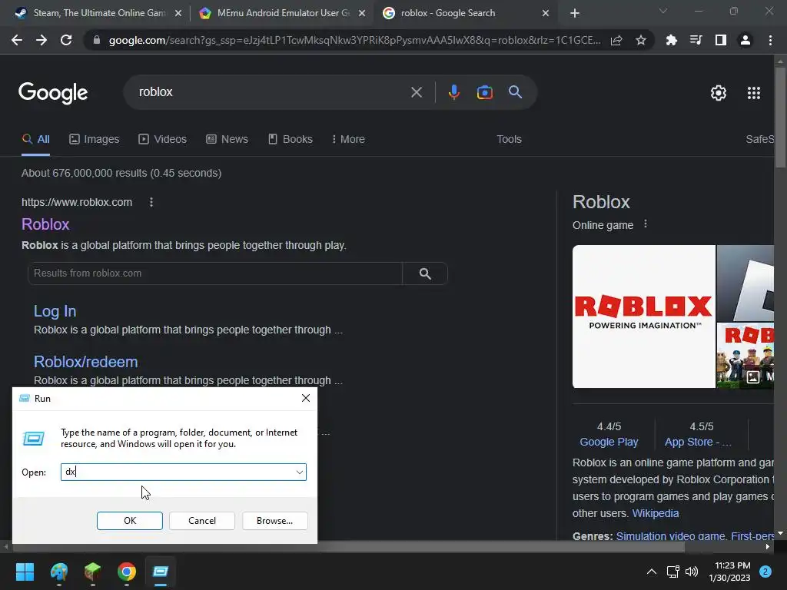Open Chrome's three-dot menu
Viewport: 787px width, 590px height.
(770, 40)
